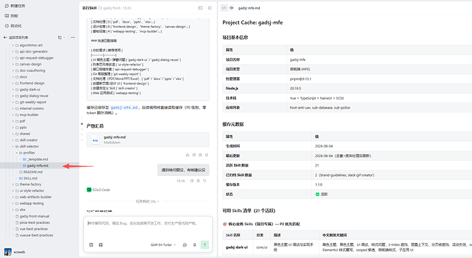
Task: Click the chat header sidebar collapse icon
Action: (x=210, y=8)
